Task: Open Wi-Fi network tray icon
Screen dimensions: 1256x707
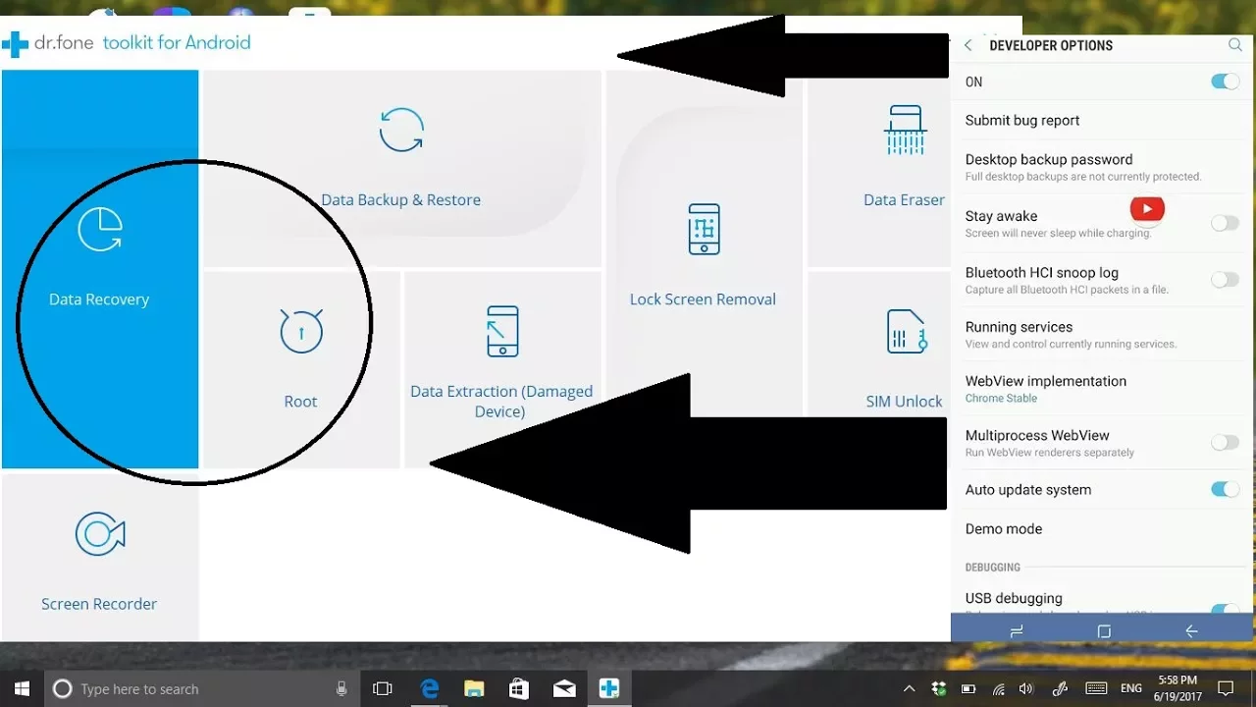Action: pyautogui.click(x=999, y=688)
